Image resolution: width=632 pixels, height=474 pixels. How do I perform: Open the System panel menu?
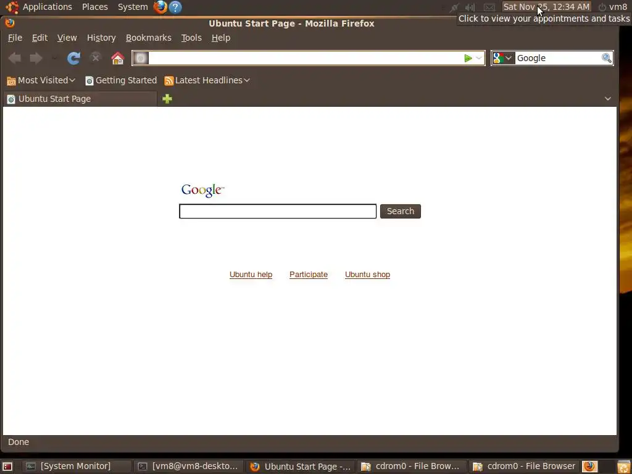[133, 7]
